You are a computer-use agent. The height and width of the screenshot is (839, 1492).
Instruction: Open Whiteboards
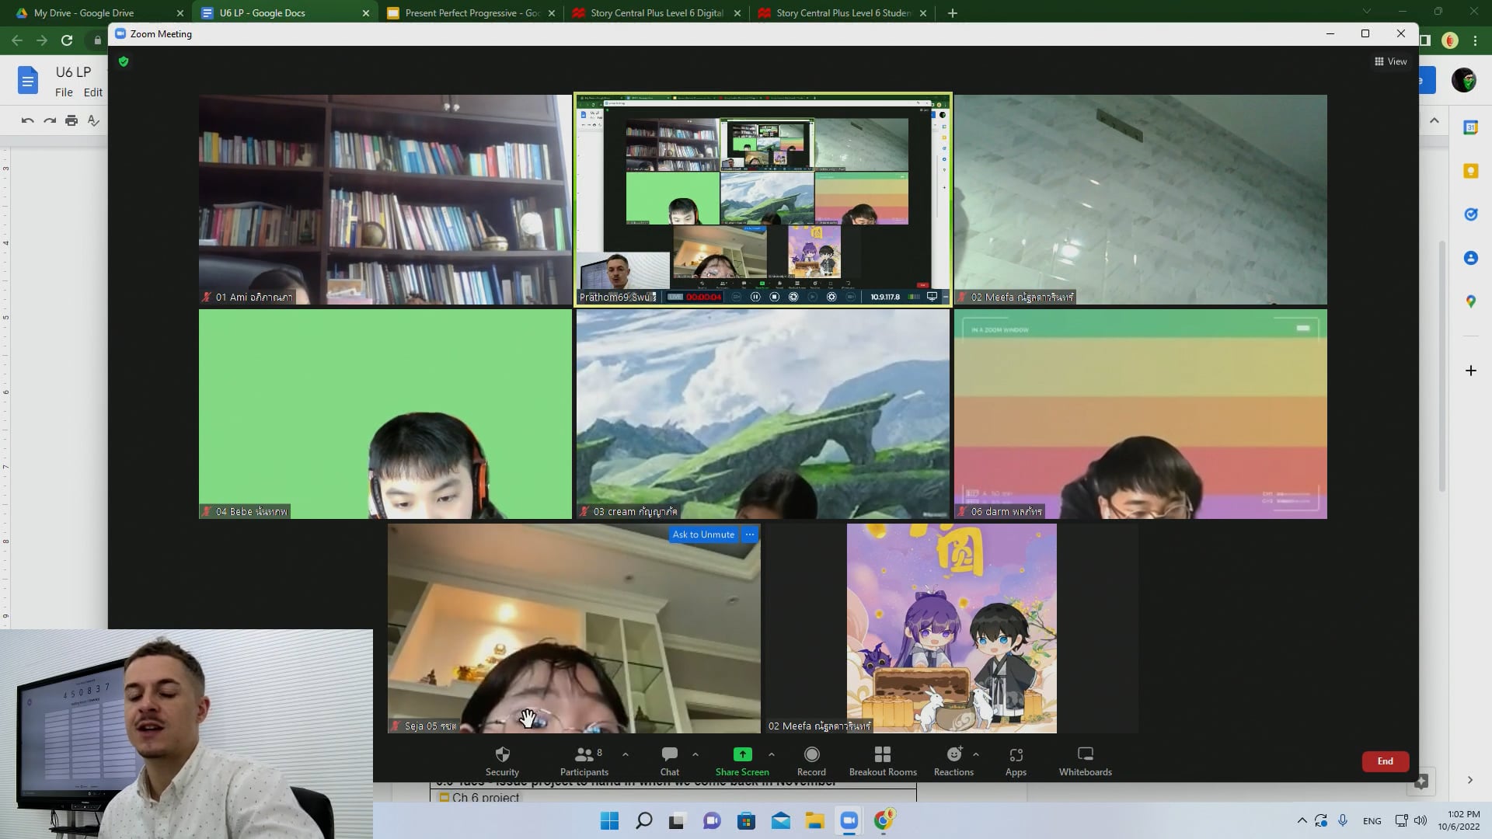tap(1085, 755)
